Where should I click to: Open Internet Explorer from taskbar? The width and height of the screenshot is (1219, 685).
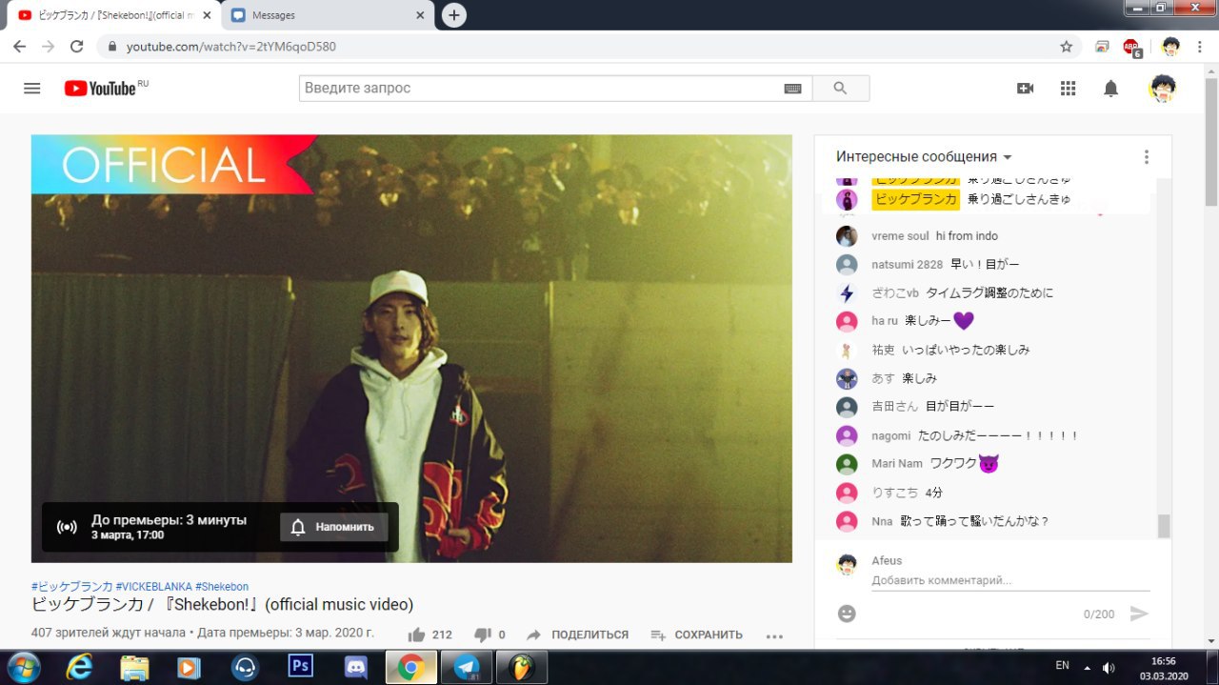pos(79,666)
